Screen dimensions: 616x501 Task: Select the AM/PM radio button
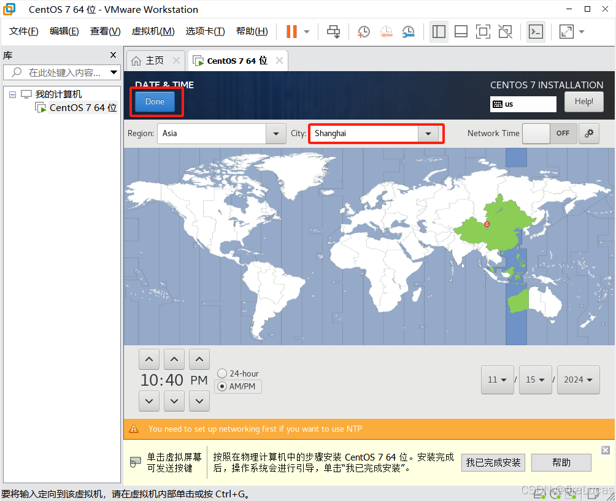tap(222, 386)
